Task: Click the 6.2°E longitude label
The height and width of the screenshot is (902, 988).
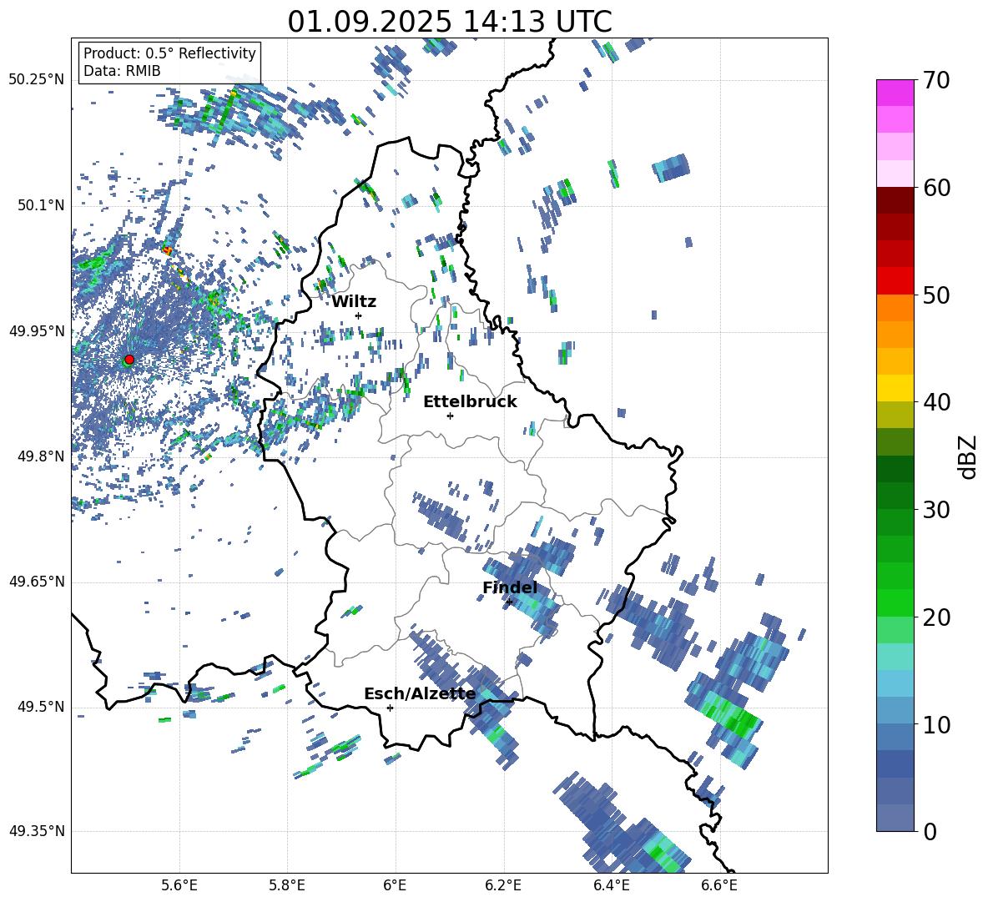Action: [x=503, y=886]
